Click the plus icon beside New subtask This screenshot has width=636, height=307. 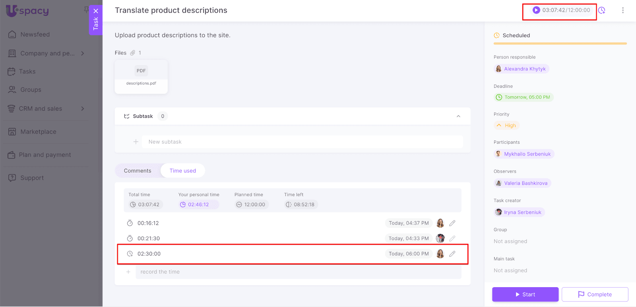(136, 142)
